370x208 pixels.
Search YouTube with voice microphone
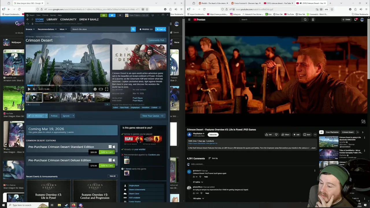[313, 20]
